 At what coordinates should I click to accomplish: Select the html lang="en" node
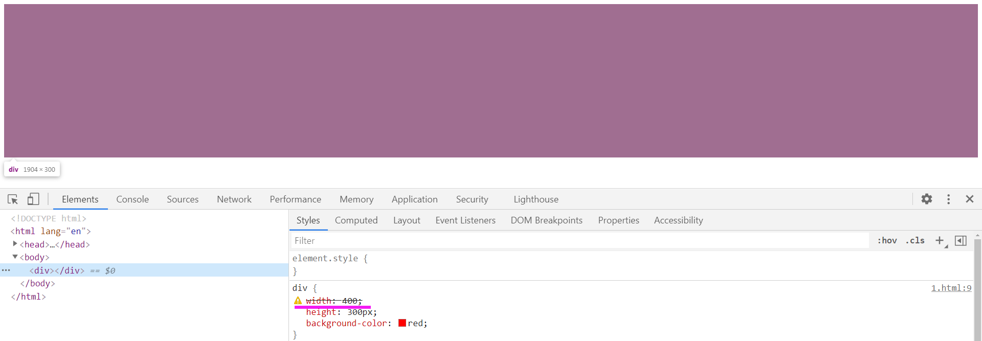[51, 231]
